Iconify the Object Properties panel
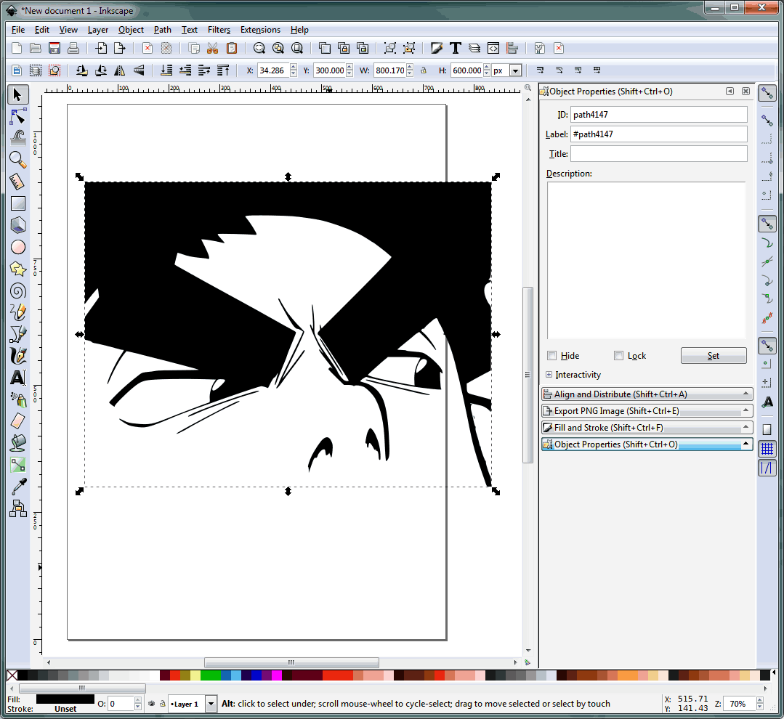The width and height of the screenshot is (784, 719). coord(730,92)
